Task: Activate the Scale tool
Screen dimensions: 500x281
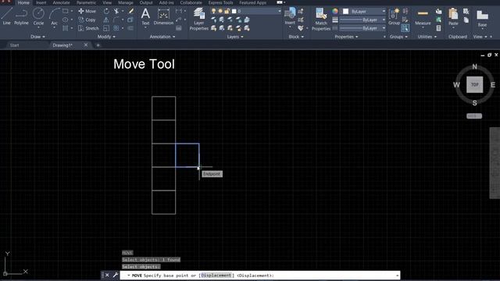Action: (106, 28)
